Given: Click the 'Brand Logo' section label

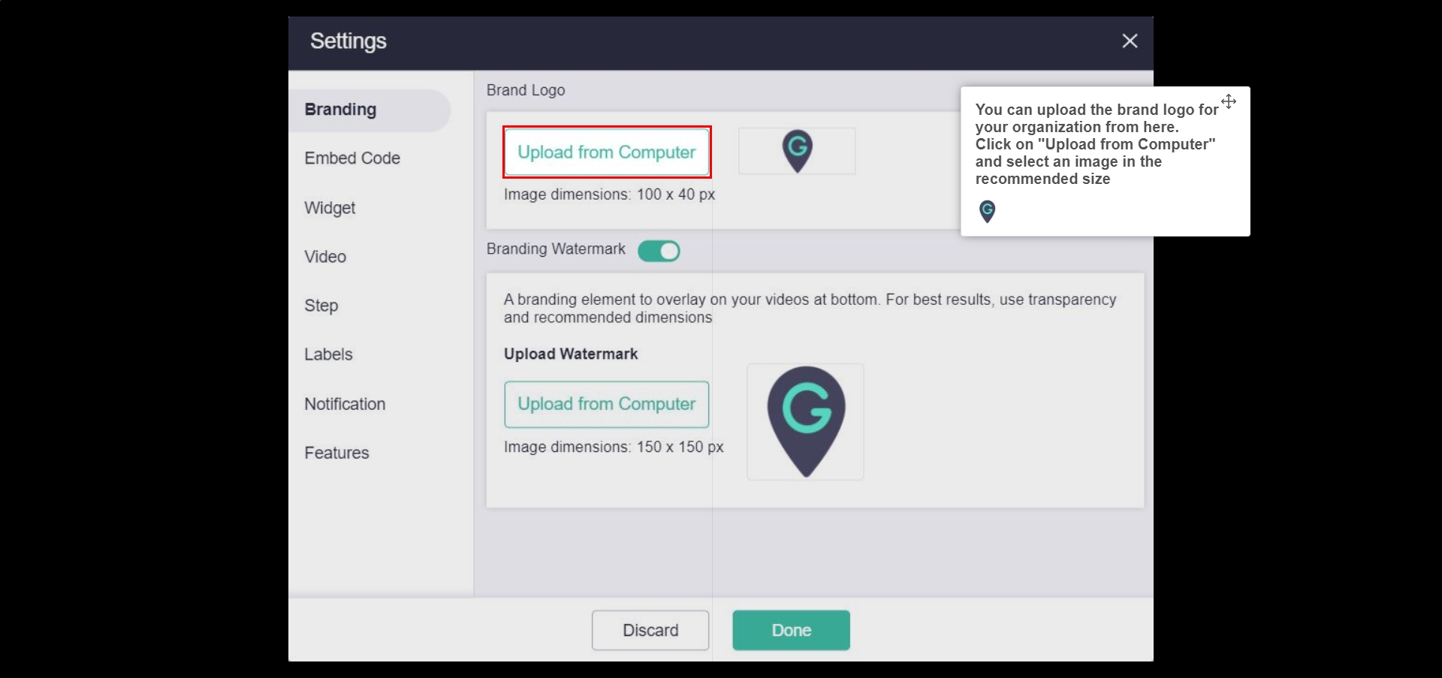Looking at the screenshot, I should pos(526,90).
